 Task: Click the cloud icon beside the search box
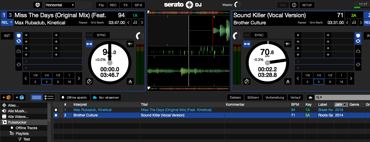pyautogui.click(x=310, y=97)
